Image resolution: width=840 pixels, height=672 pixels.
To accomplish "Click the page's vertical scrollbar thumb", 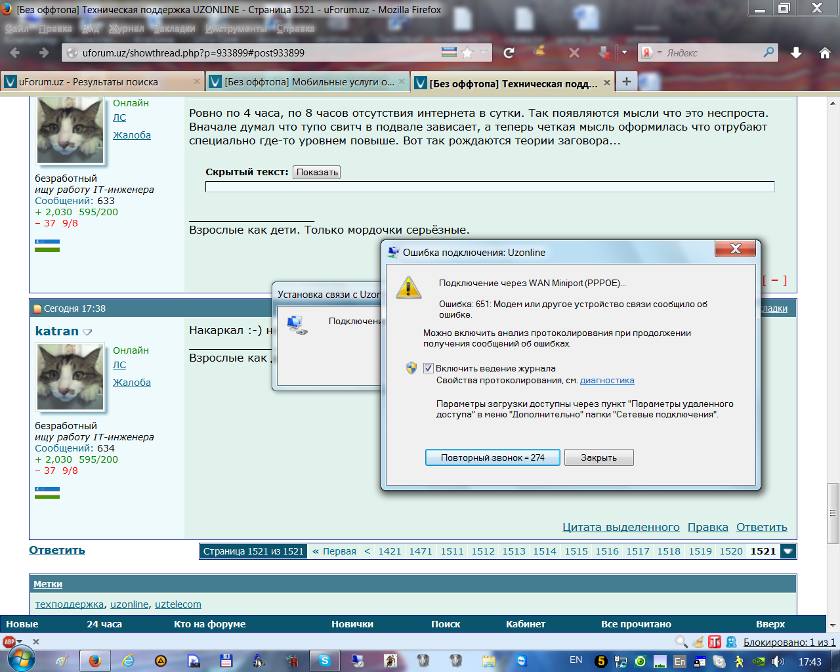I will [833, 513].
